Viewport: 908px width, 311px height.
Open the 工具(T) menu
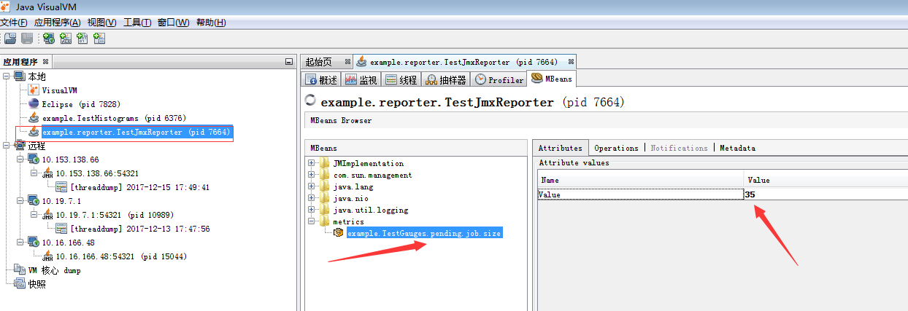coord(137,23)
